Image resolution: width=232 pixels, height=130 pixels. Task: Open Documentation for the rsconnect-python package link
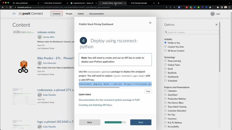pos(109,100)
